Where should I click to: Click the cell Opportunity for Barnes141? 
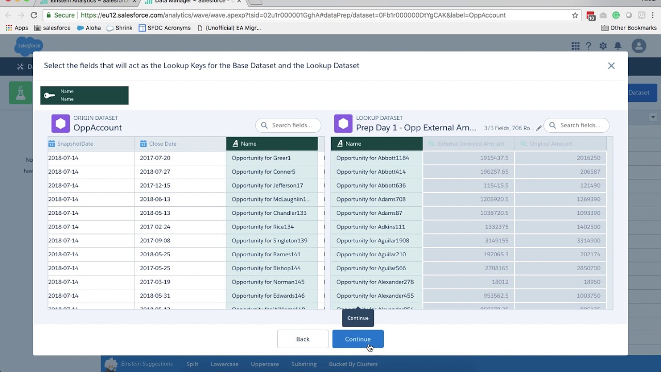pos(272,254)
